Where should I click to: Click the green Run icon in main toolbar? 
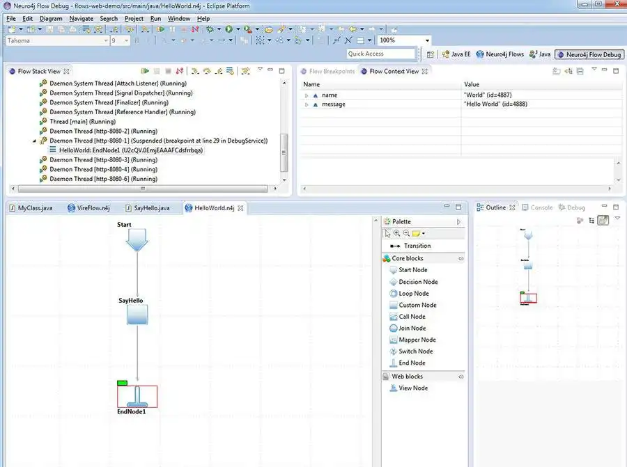pyautogui.click(x=229, y=29)
